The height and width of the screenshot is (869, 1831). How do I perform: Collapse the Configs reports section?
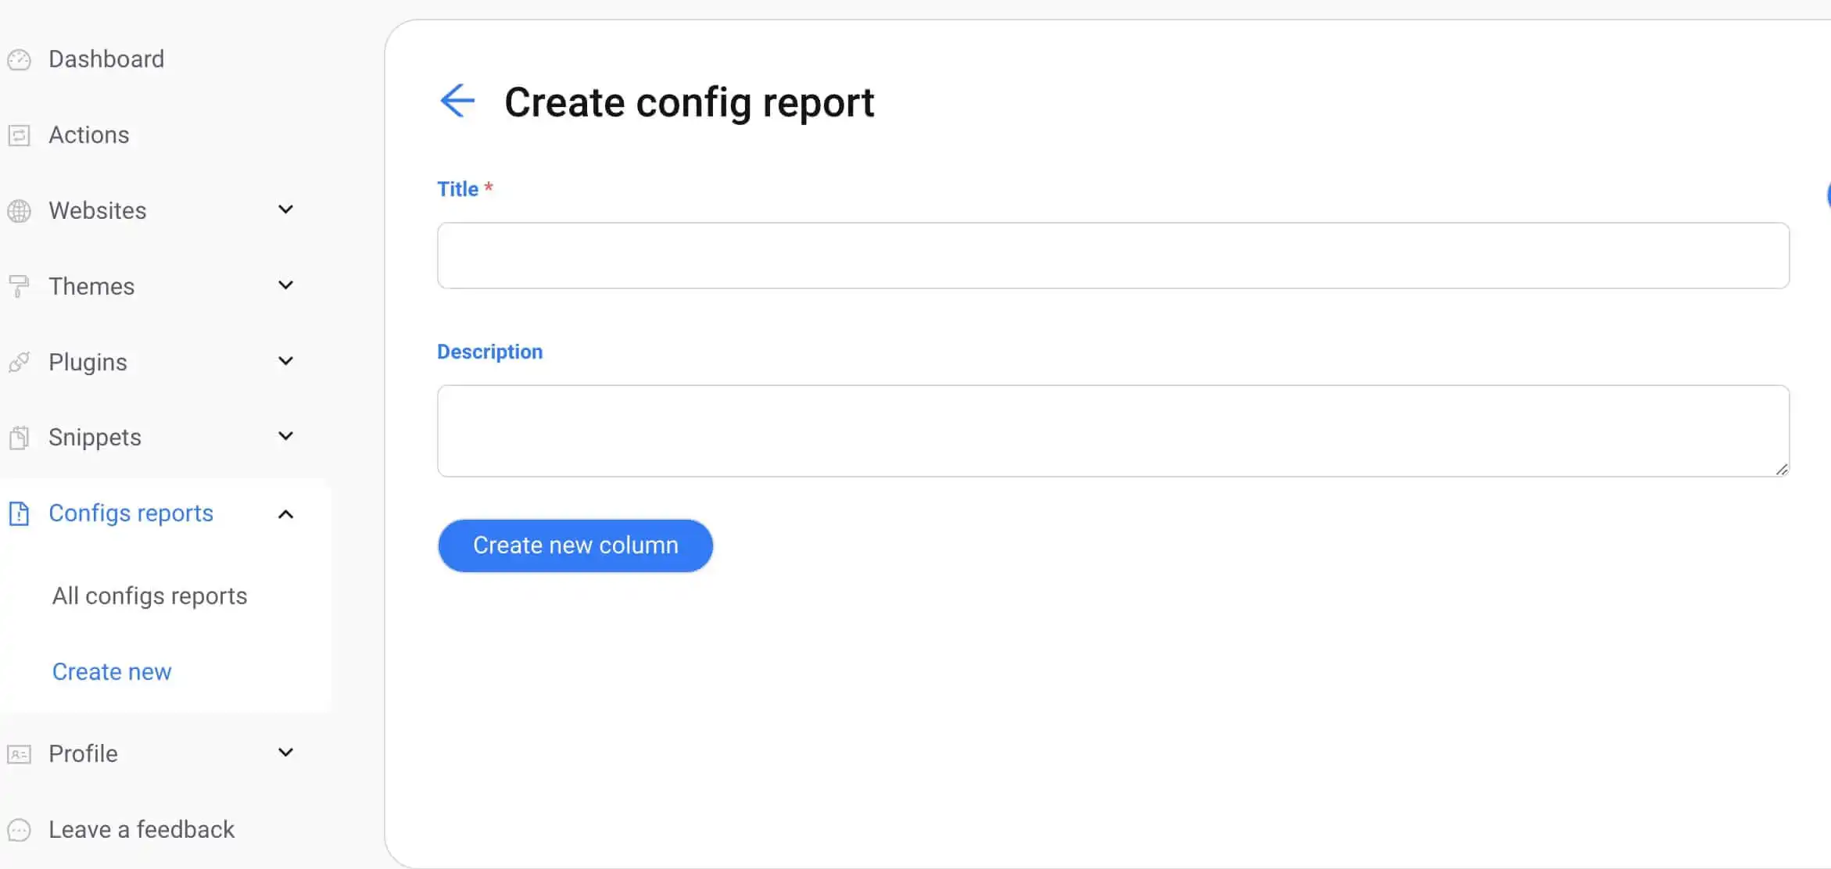click(x=285, y=514)
